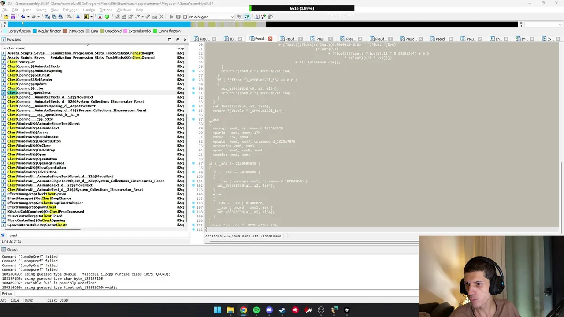Click the green circle toolbar icon
564x317 pixels.
coord(107,17)
